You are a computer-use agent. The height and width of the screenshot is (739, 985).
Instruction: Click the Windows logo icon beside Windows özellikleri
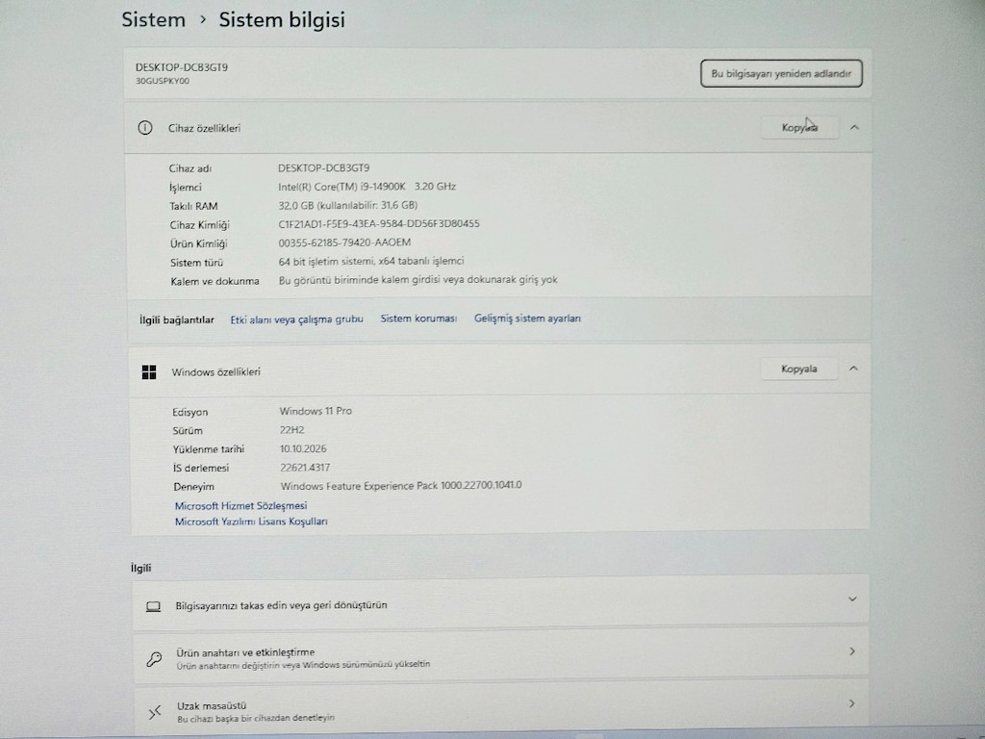pyautogui.click(x=149, y=372)
